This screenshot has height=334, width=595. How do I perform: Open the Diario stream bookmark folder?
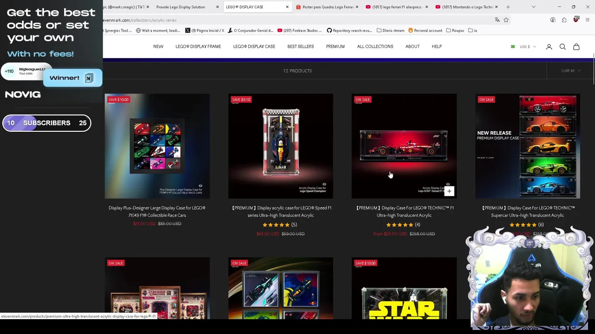click(x=390, y=31)
